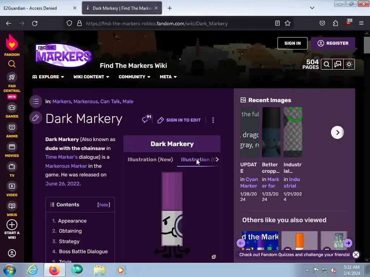Select Dark Markery browser tab
The height and width of the screenshot is (277, 370).
[122, 8]
